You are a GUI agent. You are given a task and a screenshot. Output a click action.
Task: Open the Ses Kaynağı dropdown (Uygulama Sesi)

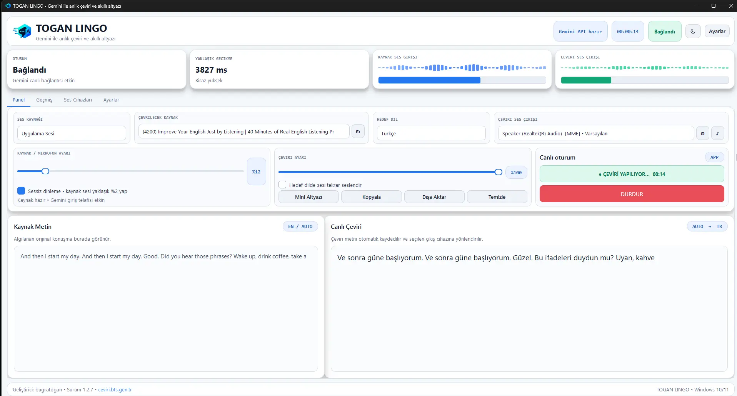coord(72,133)
